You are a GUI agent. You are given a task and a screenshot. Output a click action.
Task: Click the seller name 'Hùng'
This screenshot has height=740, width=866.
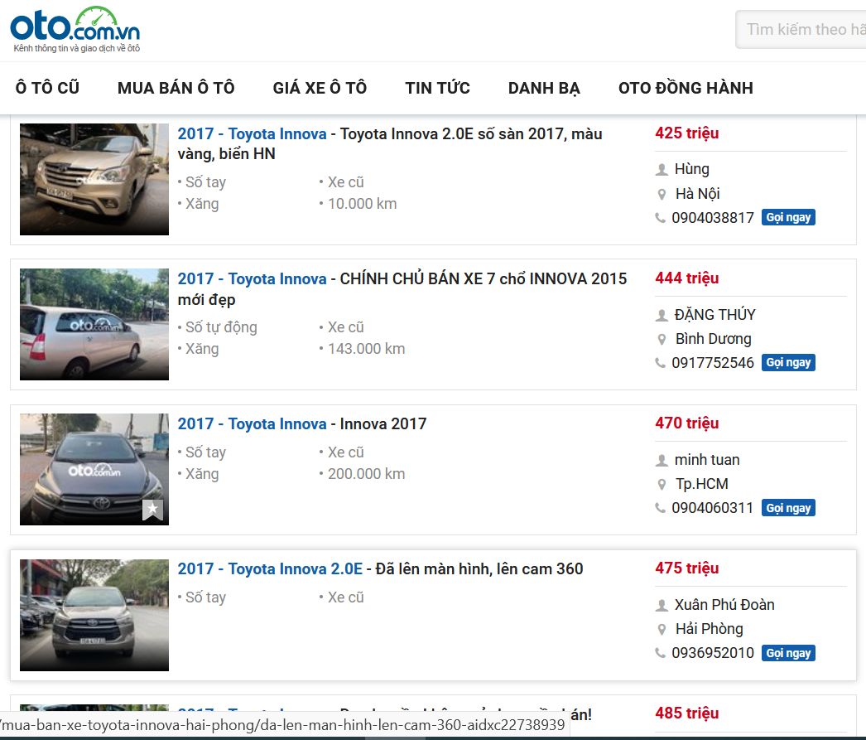click(691, 169)
